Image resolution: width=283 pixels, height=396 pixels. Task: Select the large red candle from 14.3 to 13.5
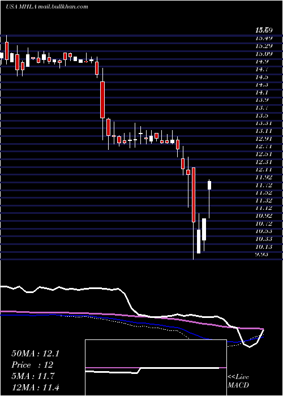(x=102, y=100)
